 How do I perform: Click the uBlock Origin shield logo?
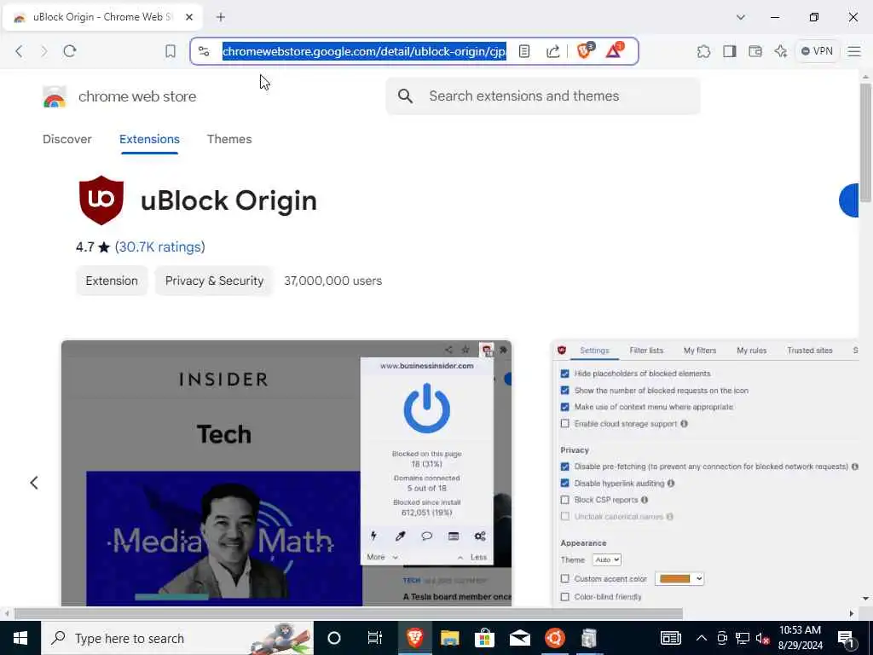point(101,200)
